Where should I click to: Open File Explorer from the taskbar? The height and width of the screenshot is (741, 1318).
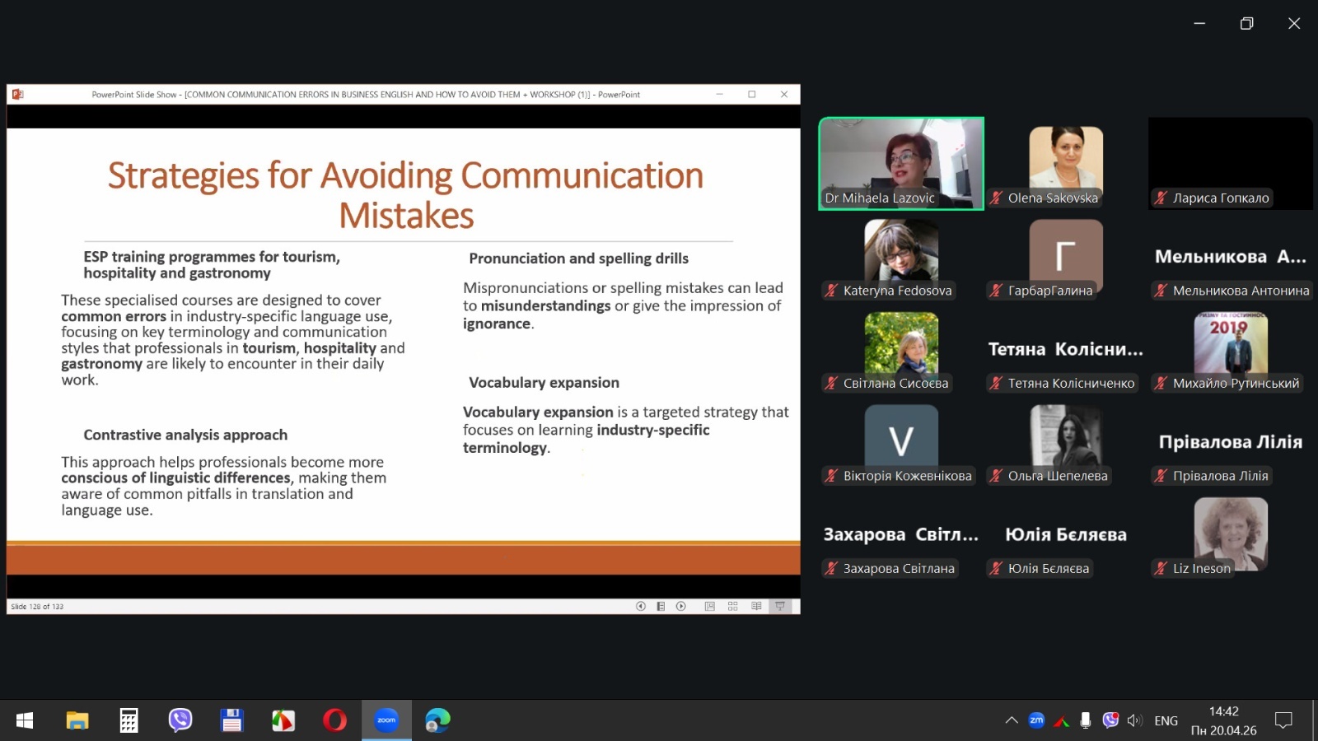click(77, 720)
